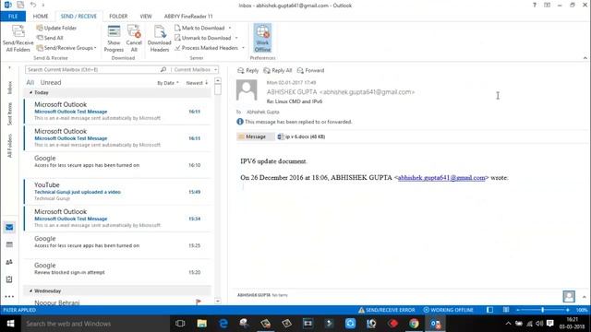The height and width of the screenshot is (332, 591).
Task: Collapse the Wednesday group
Action: [30, 291]
